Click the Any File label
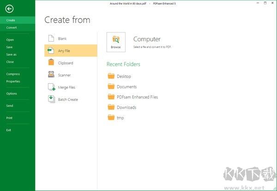277x191 pixels. click(64, 51)
